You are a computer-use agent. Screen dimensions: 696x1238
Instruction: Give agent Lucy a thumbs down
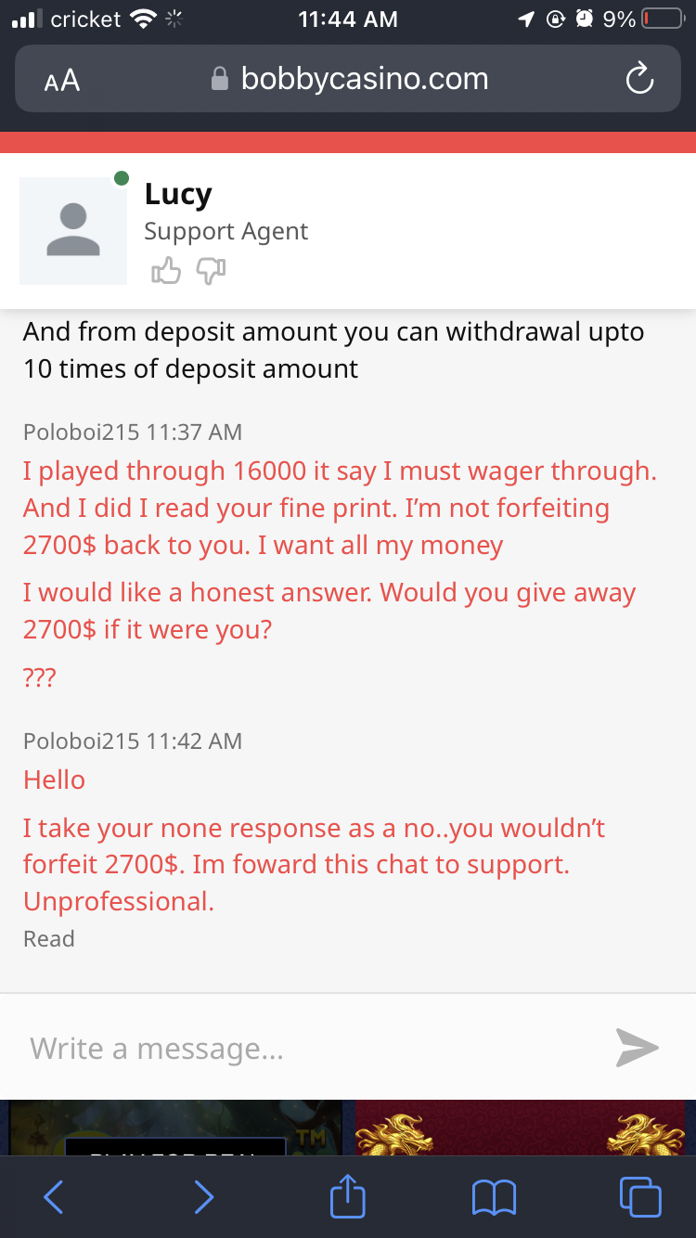pos(211,271)
